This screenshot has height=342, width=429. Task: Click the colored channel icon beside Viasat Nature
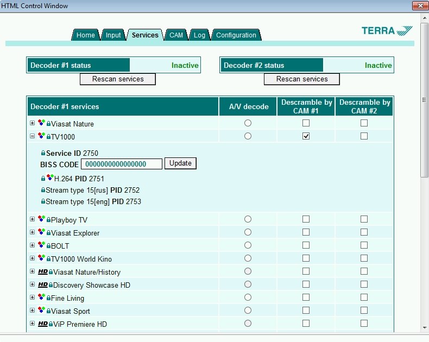click(41, 122)
